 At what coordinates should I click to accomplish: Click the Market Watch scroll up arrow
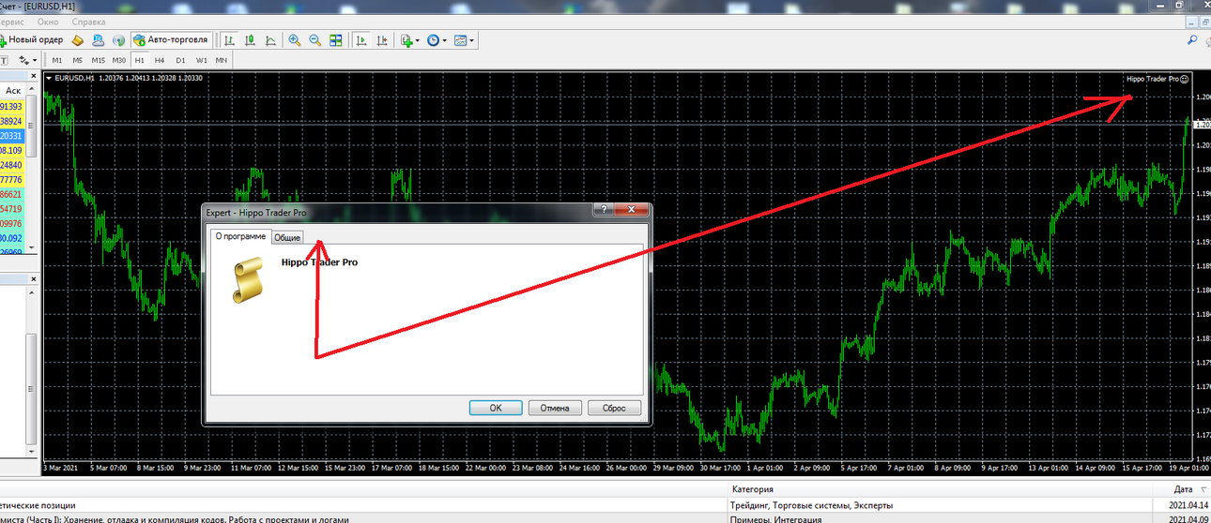click(x=32, y=91)
